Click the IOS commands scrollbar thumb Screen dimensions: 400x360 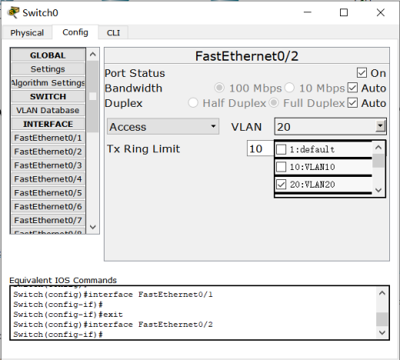(382, 319)
